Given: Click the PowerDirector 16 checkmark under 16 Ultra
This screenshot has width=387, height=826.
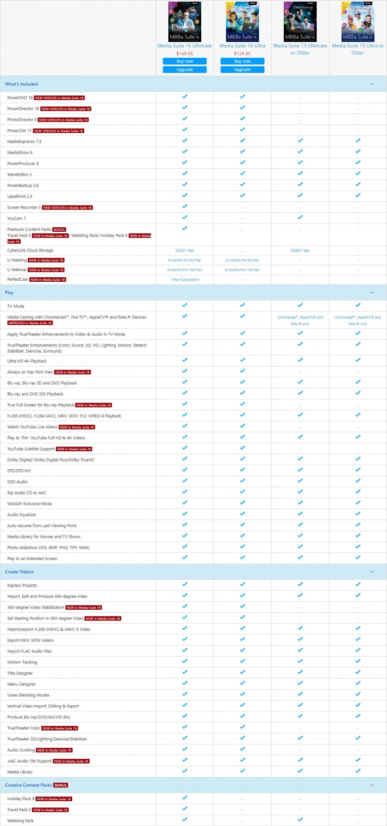Looking at the screenshot, I should [243, 107].
